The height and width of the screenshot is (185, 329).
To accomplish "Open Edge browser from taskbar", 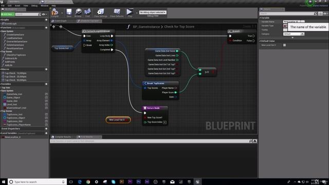I will click(x=80, y=182).
